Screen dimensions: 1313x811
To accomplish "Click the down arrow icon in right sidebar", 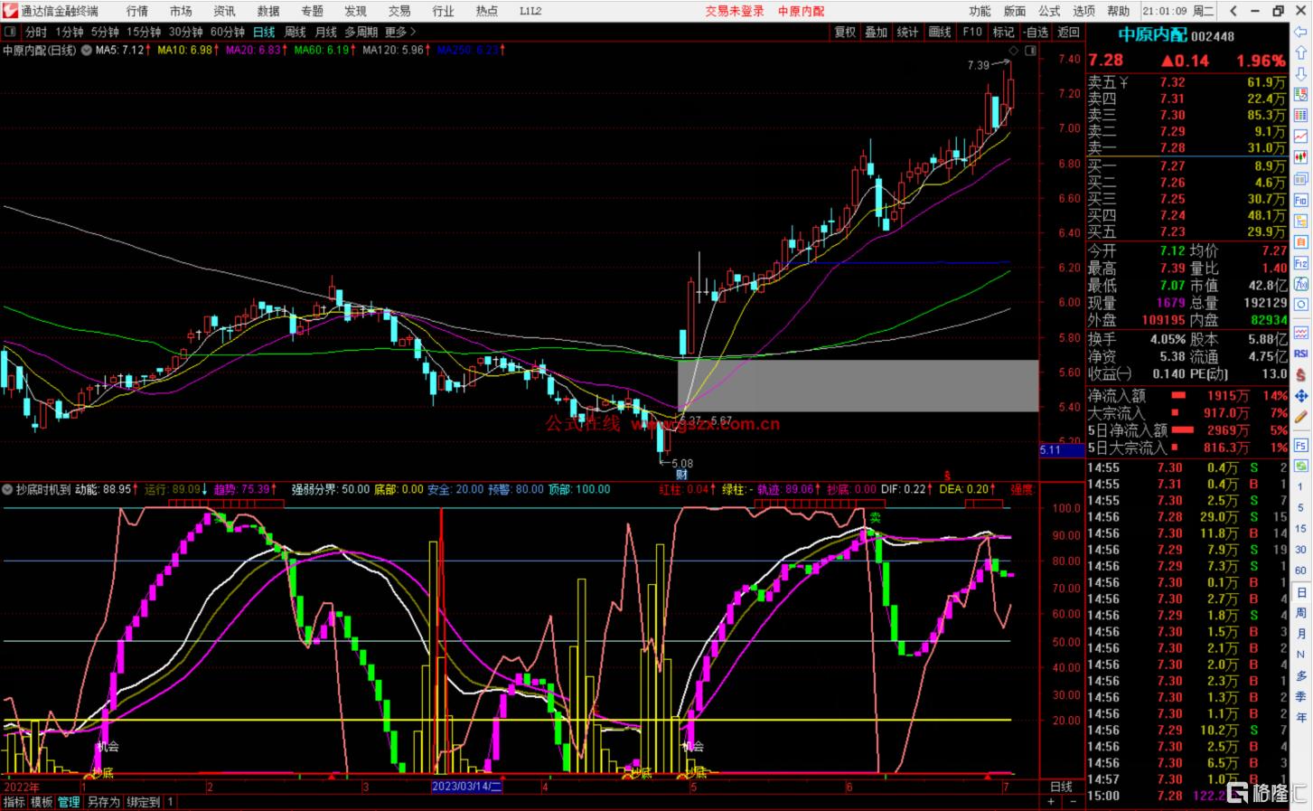I will click(1301, 72).
